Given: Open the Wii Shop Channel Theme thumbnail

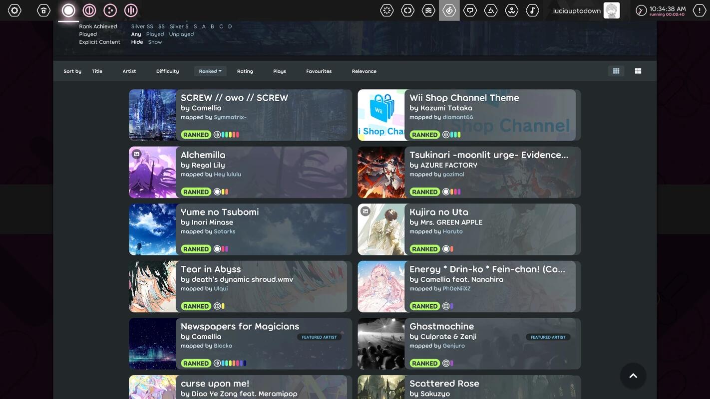Looking at the screenshot, I should pos(381,115).
